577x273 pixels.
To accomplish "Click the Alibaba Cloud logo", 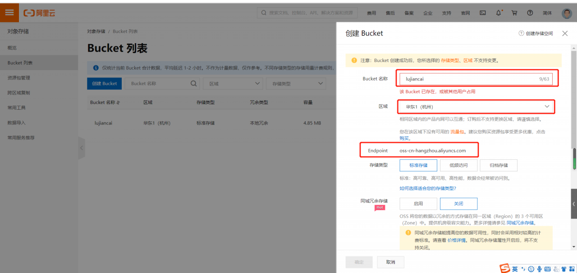I will [x=39, y=13].
